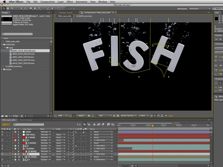This screenshot has width=223, height=167.
Task: Toggle the Motion Blur timeline button
Action: [103, 124]
